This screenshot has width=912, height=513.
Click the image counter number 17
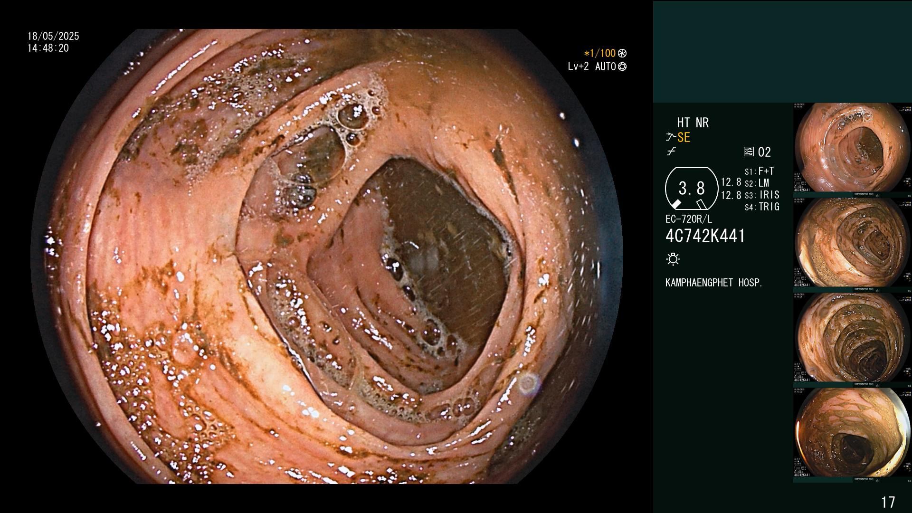tap(888, 502)
